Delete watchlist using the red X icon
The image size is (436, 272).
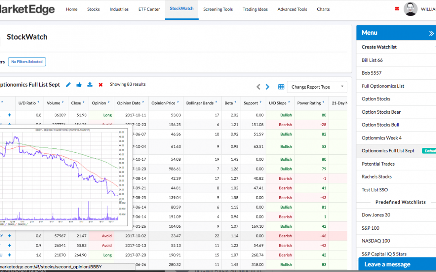(x=101, y=85)
